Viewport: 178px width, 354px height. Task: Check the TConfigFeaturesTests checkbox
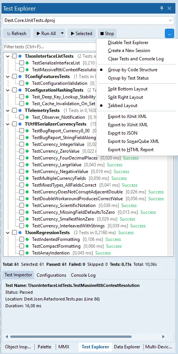coord(14,77)
